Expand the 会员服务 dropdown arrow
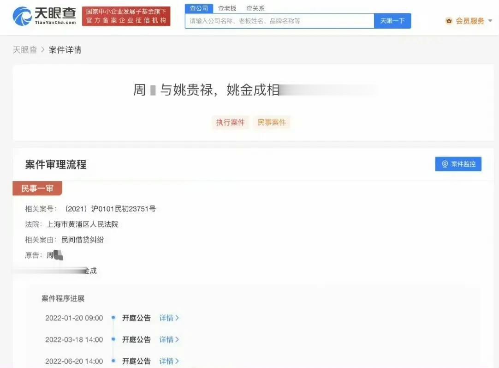Image resolution: width=499 pixels, height=368 pixels. (490, 21)
